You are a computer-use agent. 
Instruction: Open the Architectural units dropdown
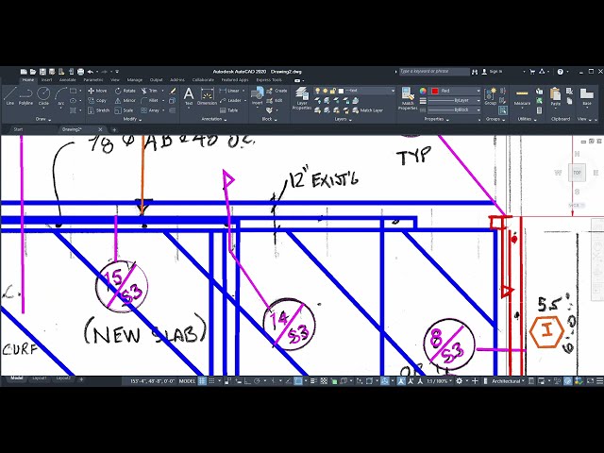click(x=508, y=381)
